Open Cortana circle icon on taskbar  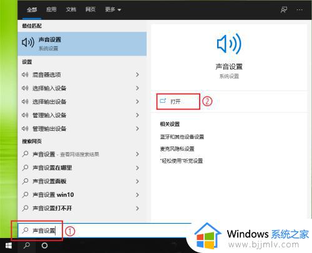tap(44, 246)
